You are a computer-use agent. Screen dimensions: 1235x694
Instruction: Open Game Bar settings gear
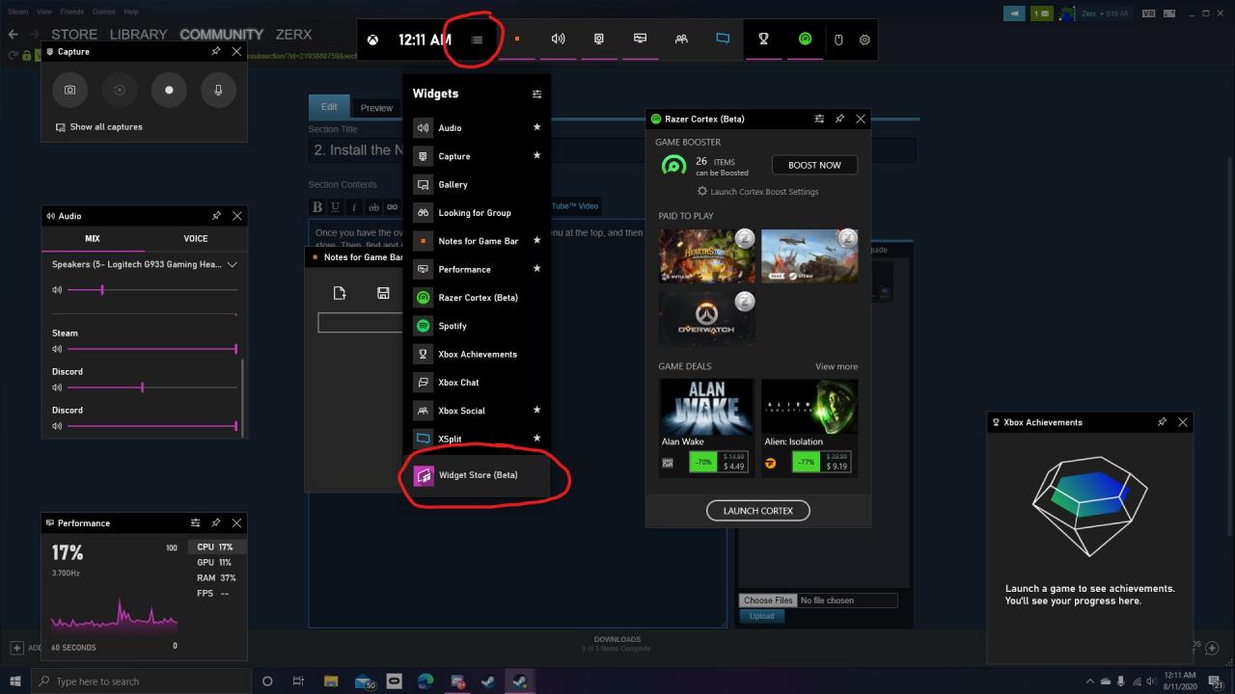864,40
